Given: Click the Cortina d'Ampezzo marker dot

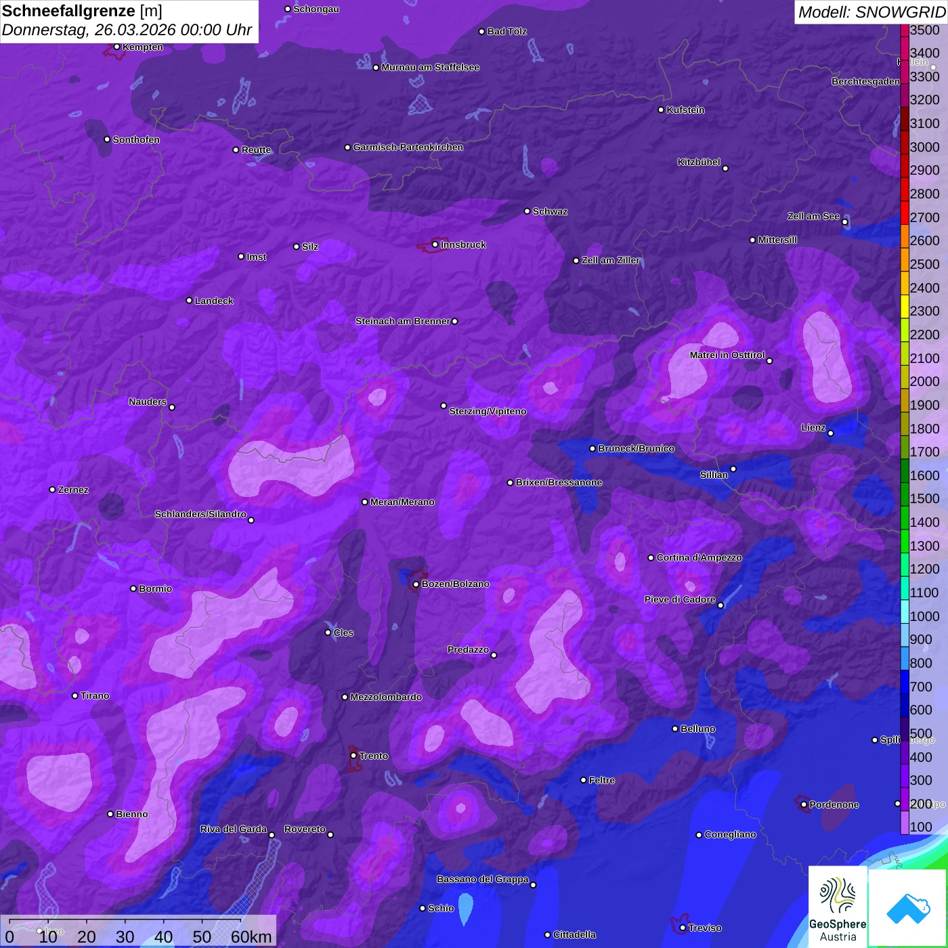Looking at the screenshot, I should coord(651,558).
